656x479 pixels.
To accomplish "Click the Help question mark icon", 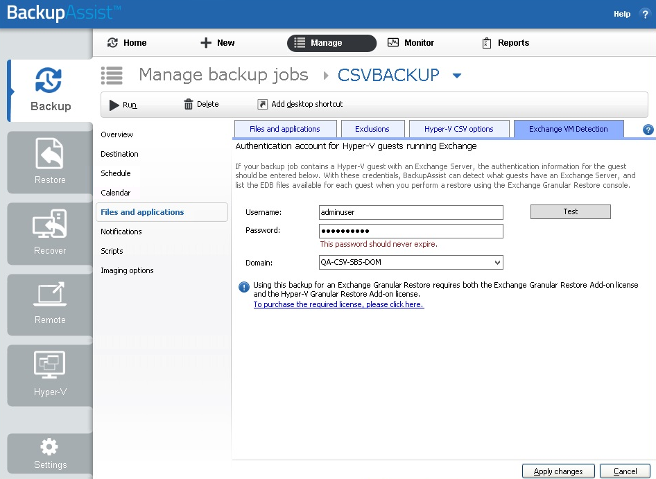I will [x=644, y=14].
